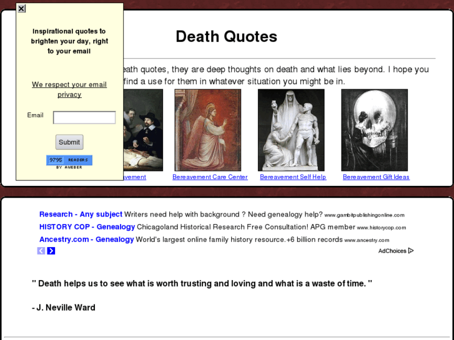Viewport: 454px width, 340px height.
Task: Click the www.ancestry.com ad URL
Action: coord(367,240)
